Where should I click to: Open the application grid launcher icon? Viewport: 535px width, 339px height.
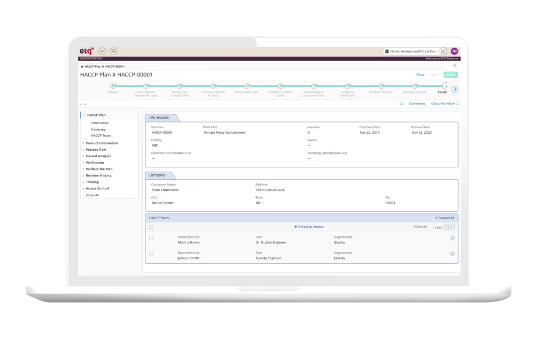(443, 51)
